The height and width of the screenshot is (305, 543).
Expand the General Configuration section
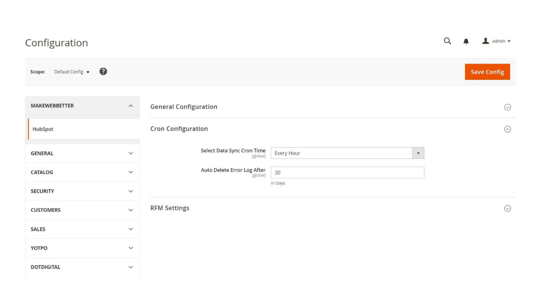click(508, 107)
